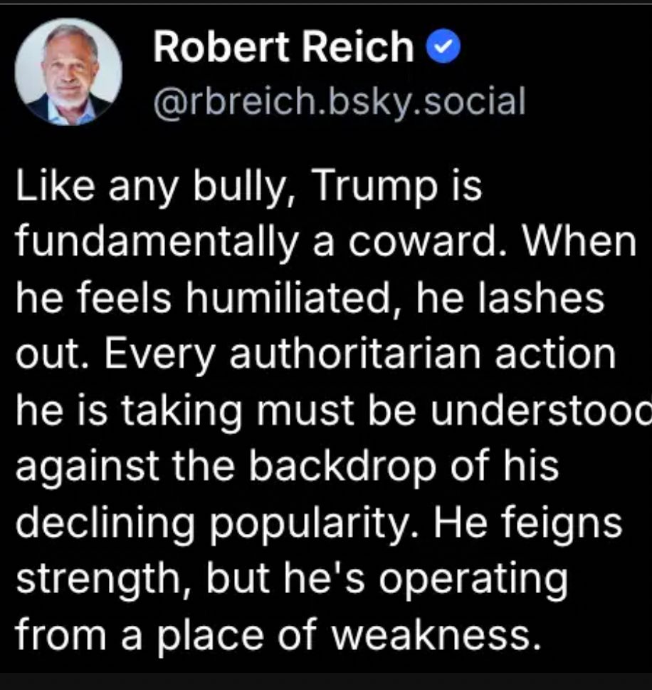Click the final word "weakness" in post
The height and width of the screenshot is (690, 652).
[x=431, y=635]
